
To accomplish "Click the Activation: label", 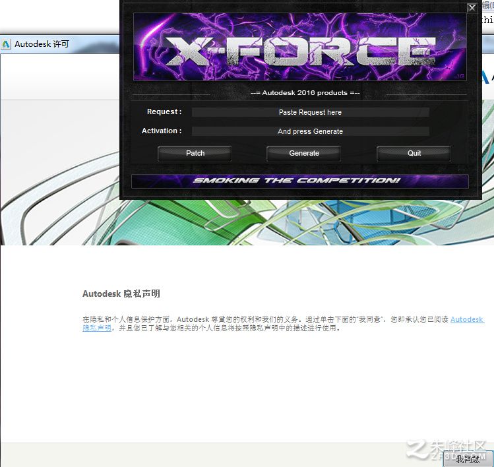I will click(162, 131).
